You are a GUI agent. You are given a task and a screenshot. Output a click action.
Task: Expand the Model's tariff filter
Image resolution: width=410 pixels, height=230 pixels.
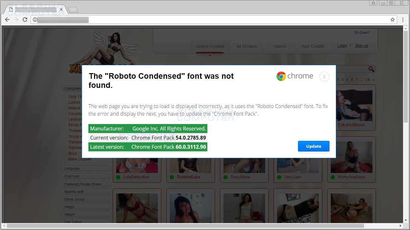tap(87, 192)
